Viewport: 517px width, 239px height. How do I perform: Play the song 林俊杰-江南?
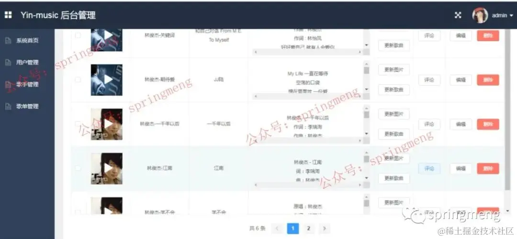(108, 168)
